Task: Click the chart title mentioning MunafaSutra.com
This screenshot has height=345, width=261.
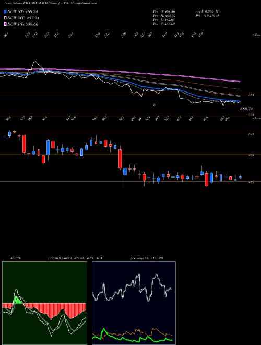Action: coord(50,4)
